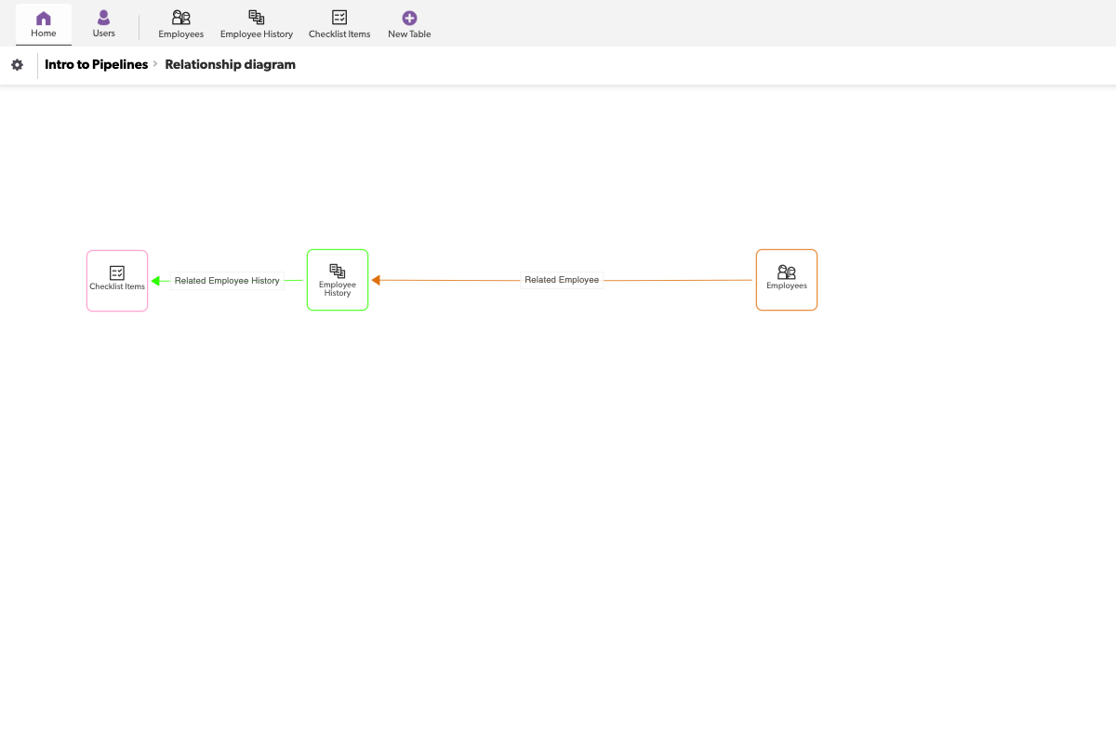Click the New Table plus icon
The height and width of the screenshot is (744, 1116).
[x=409, y=18]
